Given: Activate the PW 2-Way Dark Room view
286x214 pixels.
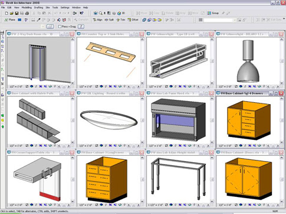Looking at the screenshot, I should (x=39, y=61).
